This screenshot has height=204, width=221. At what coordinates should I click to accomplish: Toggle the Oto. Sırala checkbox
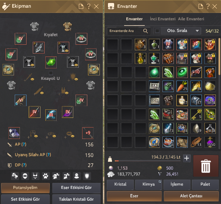[157, 31]
